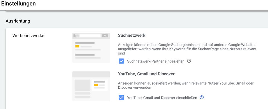
Task: Click the Suchnetzwerk-Partner einbeziehen label text
Action: [x=156, y=61]
